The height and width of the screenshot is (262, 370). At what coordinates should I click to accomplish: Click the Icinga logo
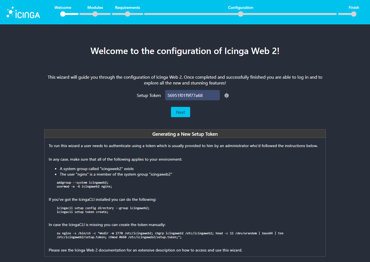coord(23,12)
